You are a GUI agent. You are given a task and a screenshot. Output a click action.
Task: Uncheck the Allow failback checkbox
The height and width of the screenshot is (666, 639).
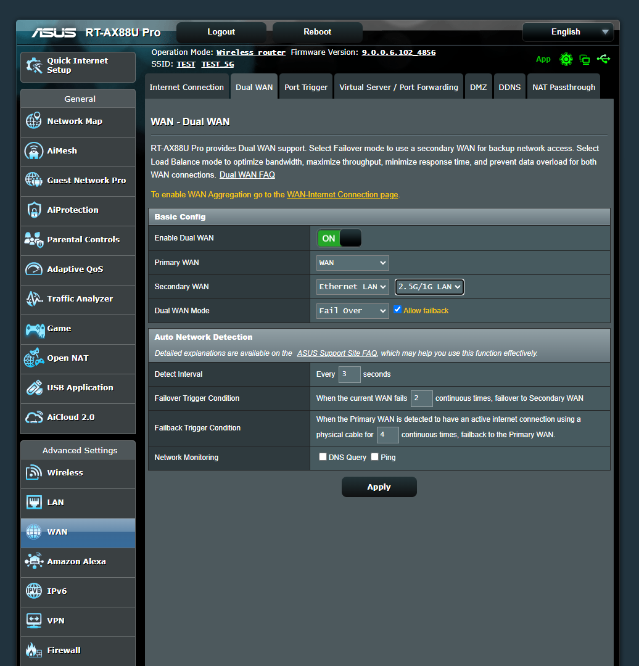coord(397,310)
